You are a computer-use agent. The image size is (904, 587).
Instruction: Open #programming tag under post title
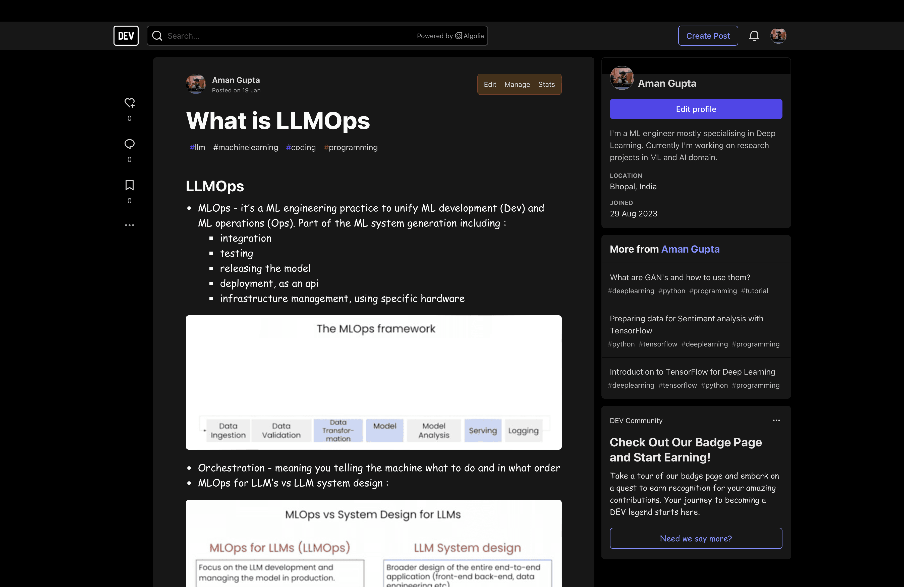click(351, 147)
